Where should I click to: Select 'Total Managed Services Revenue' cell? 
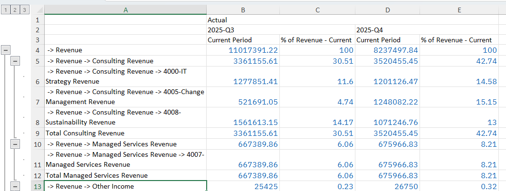[x=125, y=175]
